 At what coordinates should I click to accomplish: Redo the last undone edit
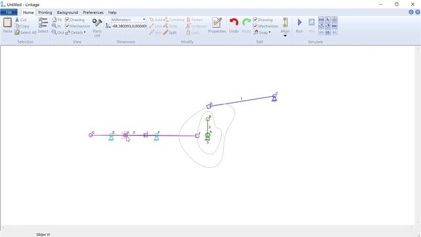[246, 26]
